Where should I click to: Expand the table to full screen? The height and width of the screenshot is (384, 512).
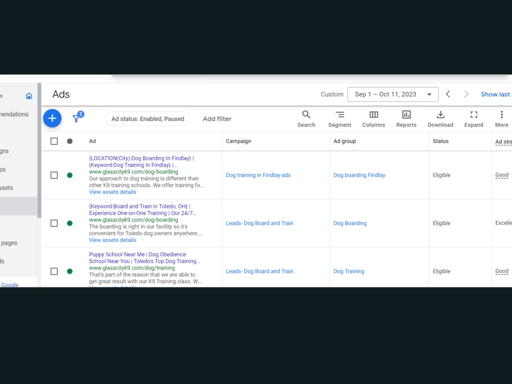pos(474,119)
